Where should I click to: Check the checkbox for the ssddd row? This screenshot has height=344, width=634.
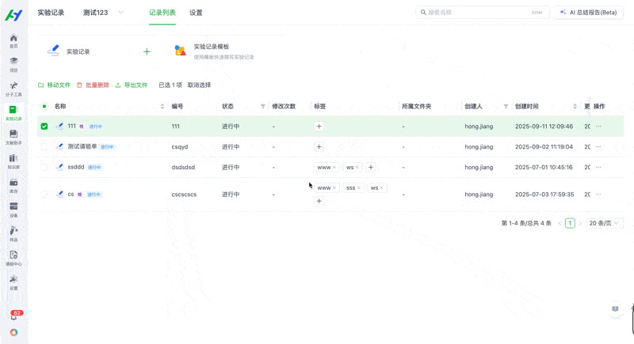pos(44,167)
